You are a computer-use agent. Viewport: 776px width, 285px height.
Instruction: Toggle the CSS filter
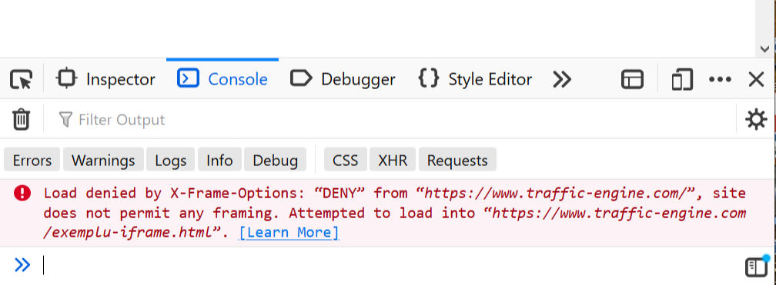[x=346, y=161]
